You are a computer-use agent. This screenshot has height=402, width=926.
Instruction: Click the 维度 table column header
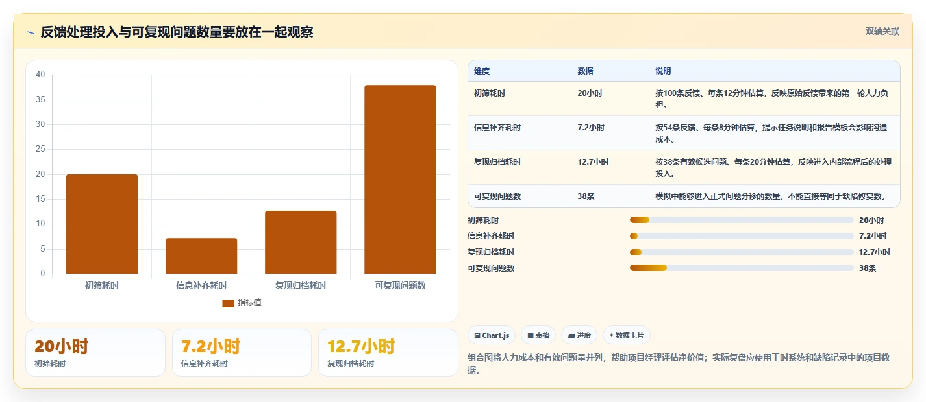click(482, 71)
